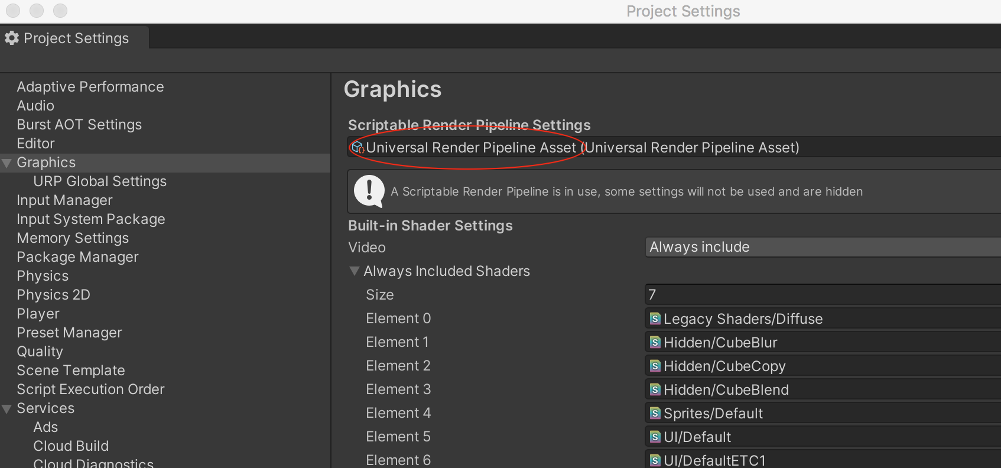
Task: Switch to the Project Settings tab
Action: (76, 38)
